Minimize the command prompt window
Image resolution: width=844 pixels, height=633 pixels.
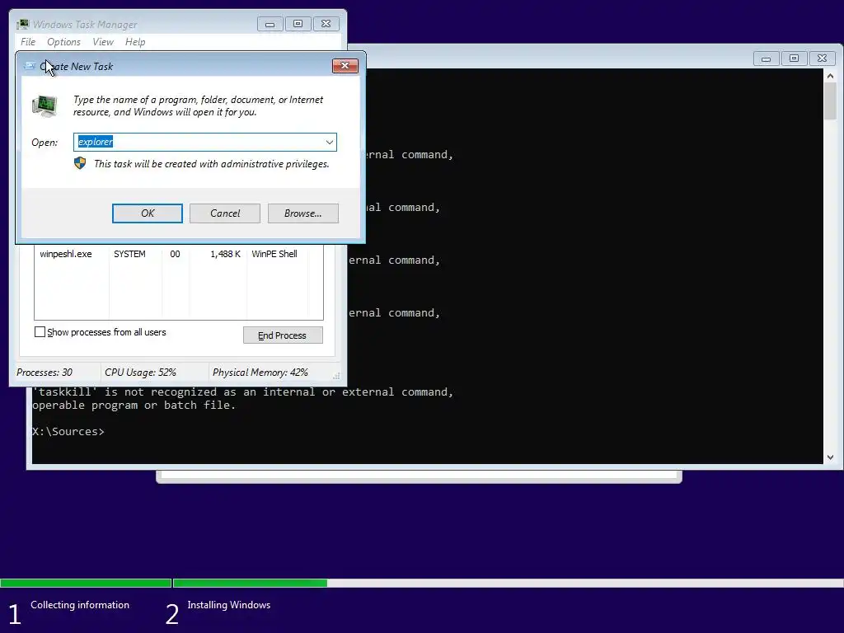pyautogui.click(x=766, y=59)
